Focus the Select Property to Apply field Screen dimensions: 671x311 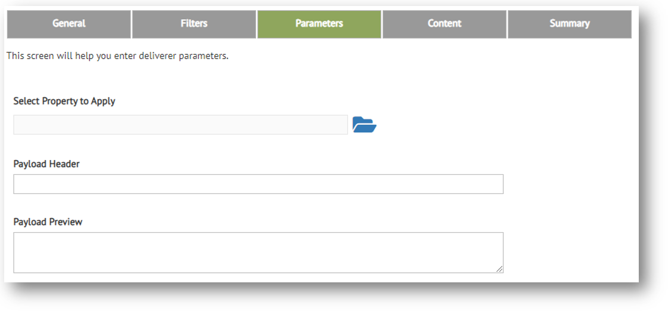click(180, 125)
